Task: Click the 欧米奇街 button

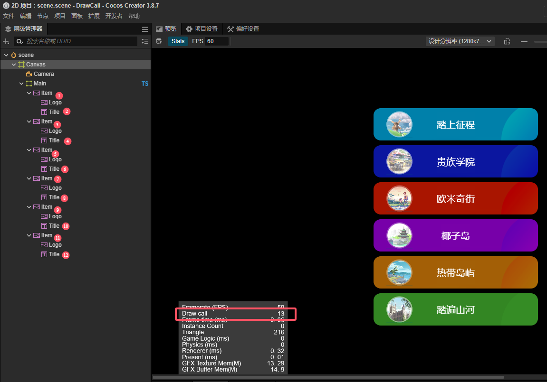Action: [456, 198]
